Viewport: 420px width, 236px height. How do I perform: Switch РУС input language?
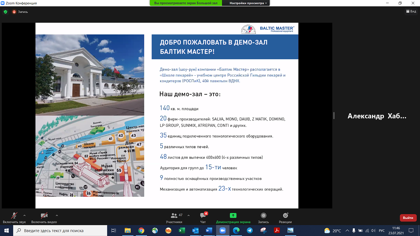(382, 231)
